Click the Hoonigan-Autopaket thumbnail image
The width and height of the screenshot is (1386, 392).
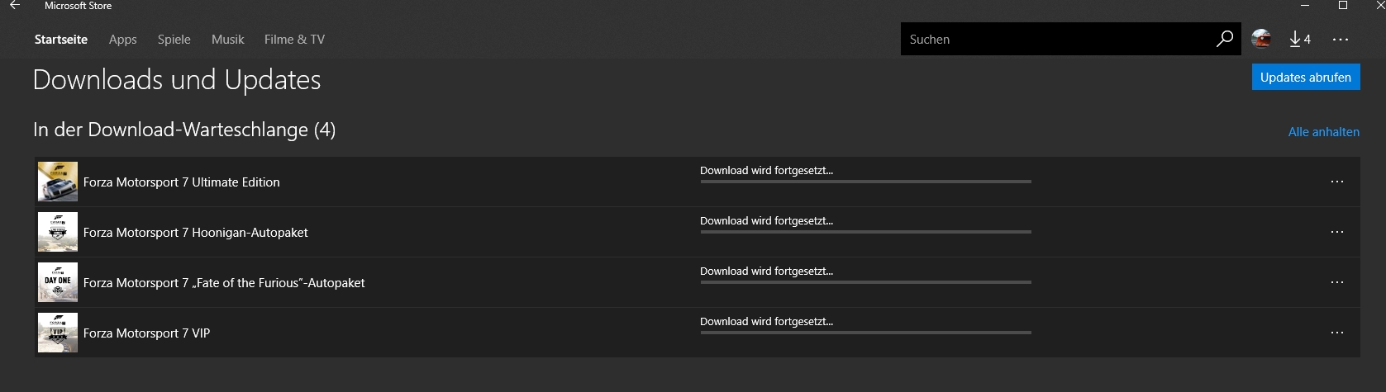[58, 232]
